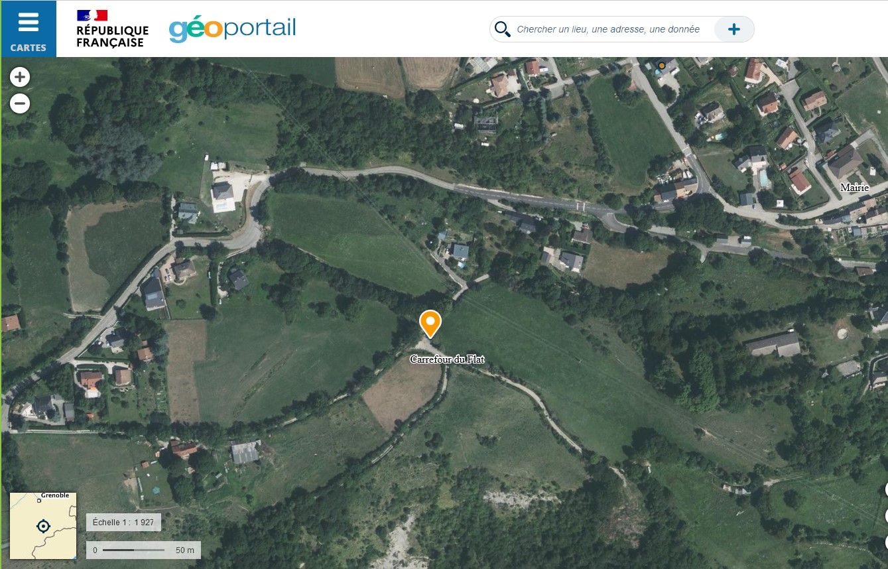
Task: Expand advanced search with the plus button
Action: tap(734, 29)
